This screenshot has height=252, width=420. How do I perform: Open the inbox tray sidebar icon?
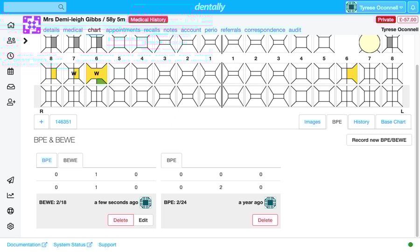click(x=11, y=87)
